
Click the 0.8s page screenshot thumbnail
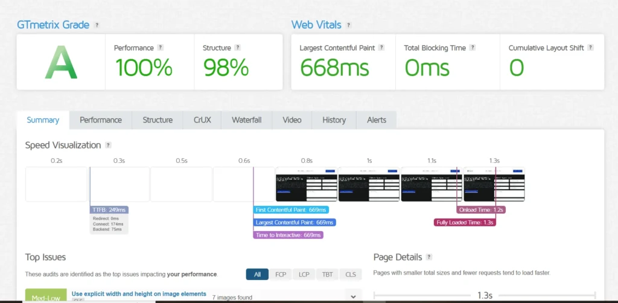click(x=307, y=184)
